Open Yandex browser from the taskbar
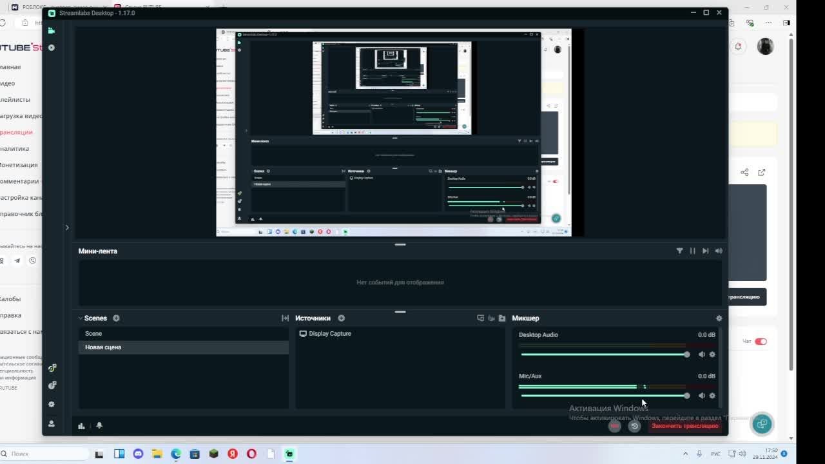Viewport: 825px width, 464px height. tap(233, 454)
